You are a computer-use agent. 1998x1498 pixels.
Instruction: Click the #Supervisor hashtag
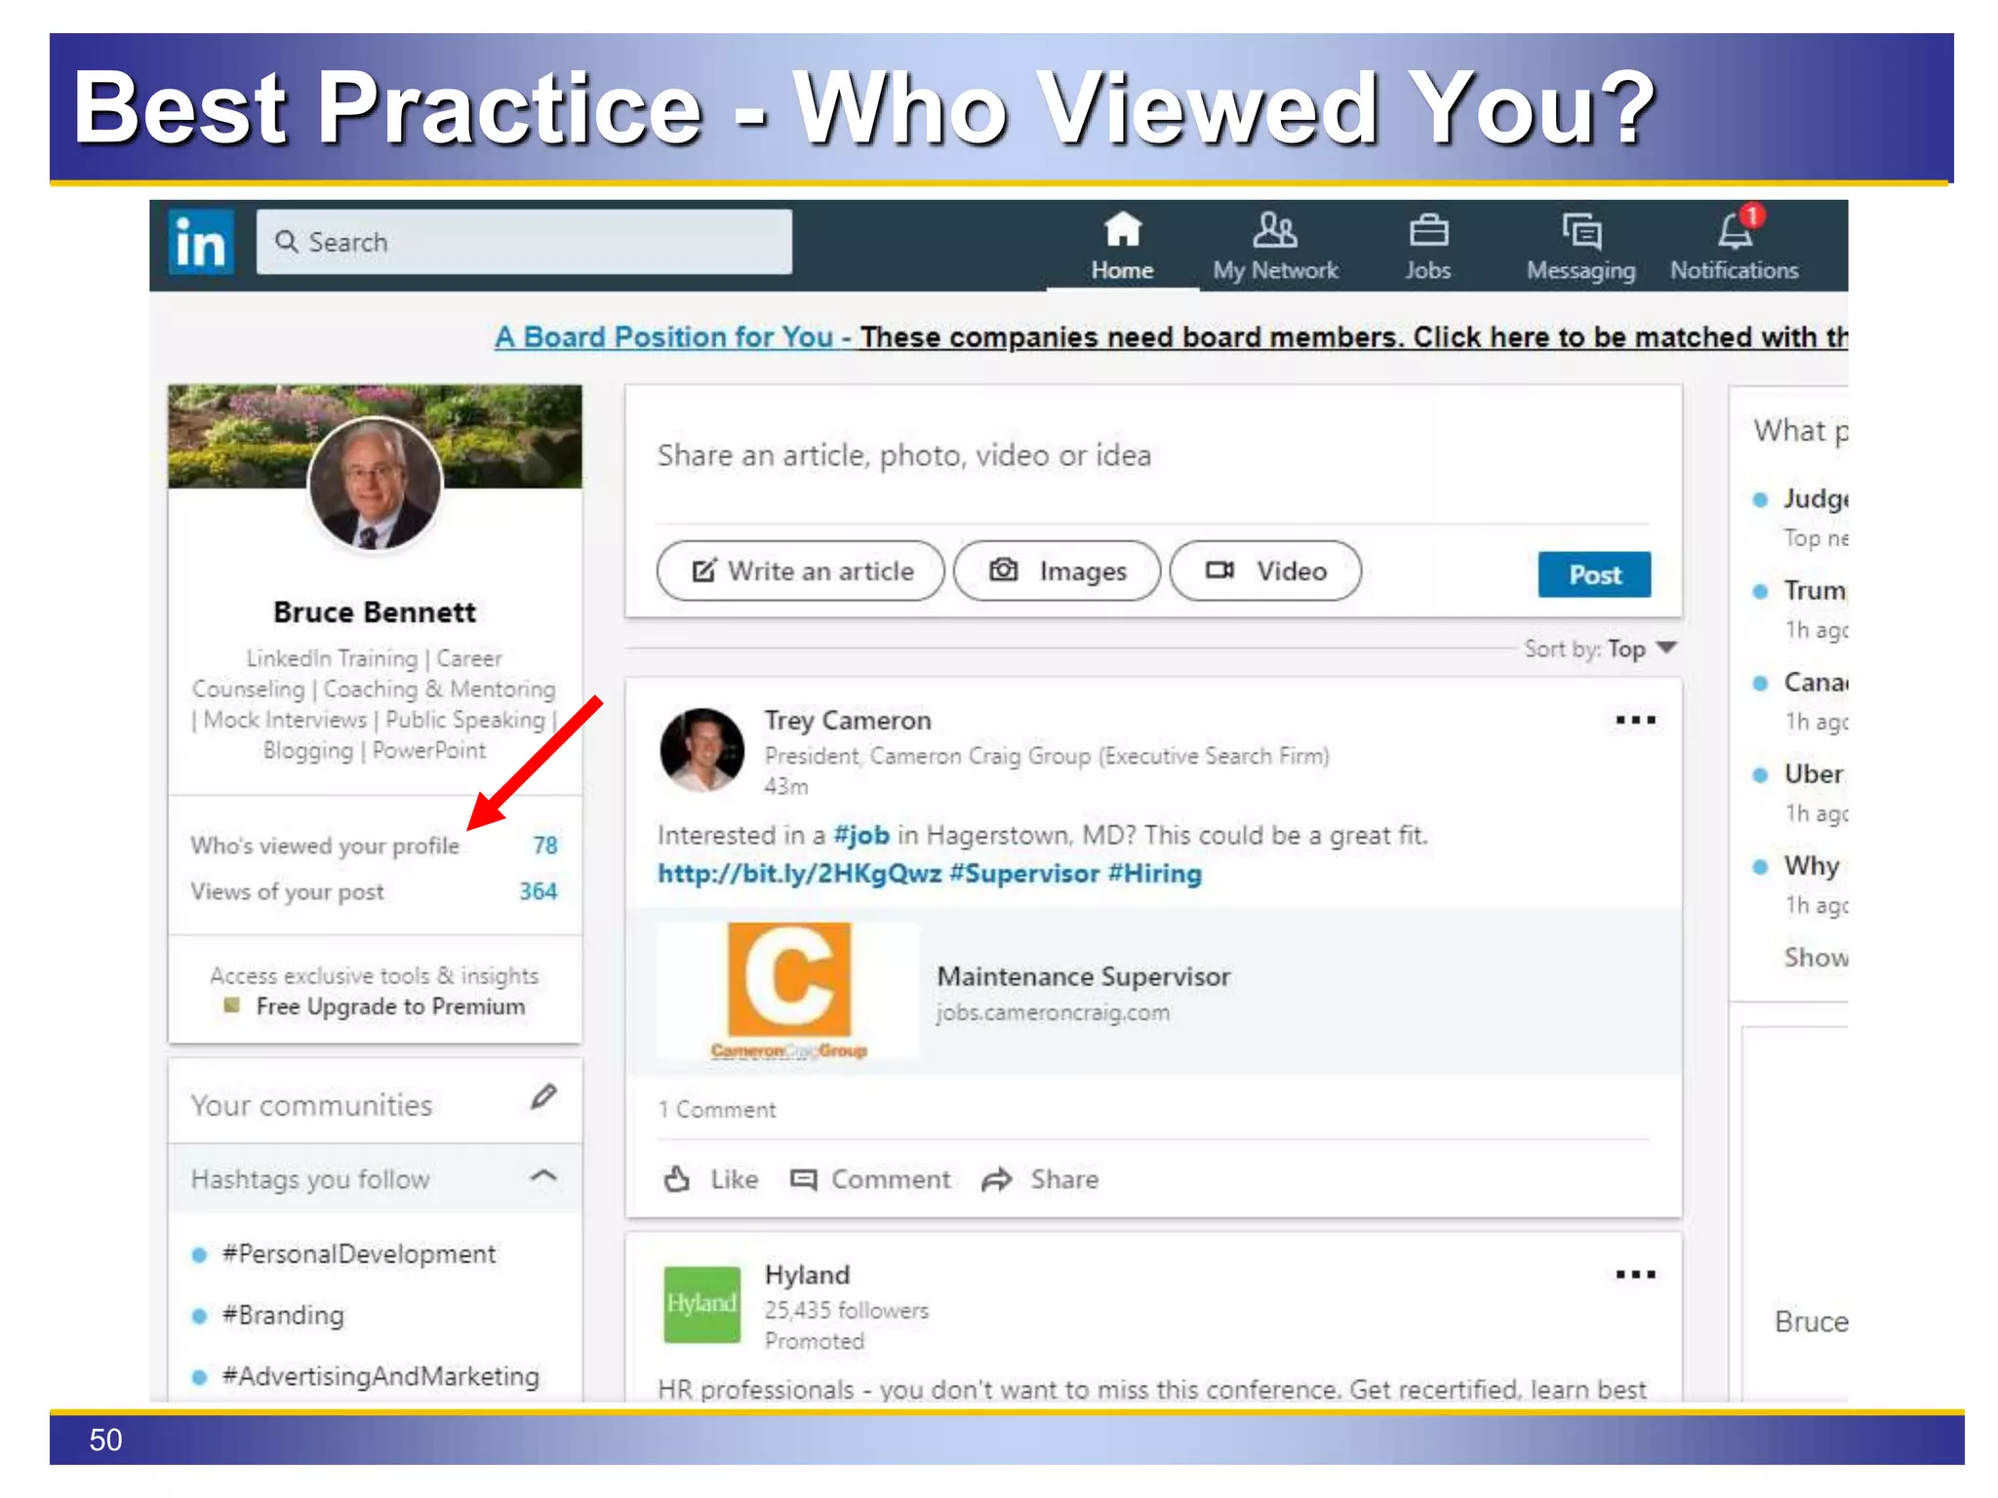[x=1024, y=874]
